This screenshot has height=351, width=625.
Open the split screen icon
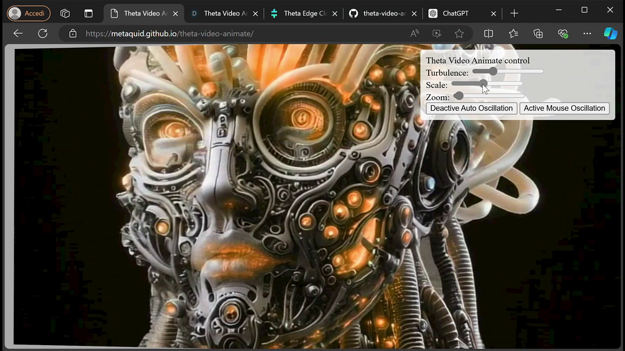488,34
